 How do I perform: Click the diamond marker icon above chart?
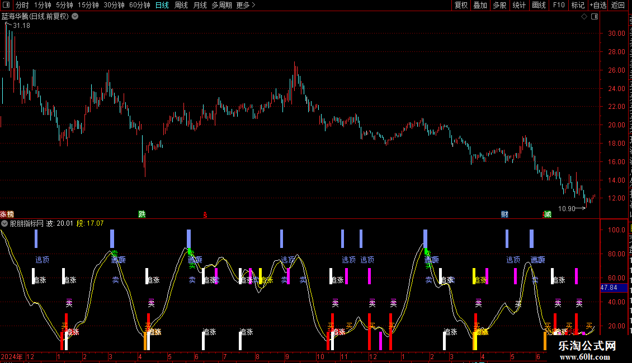pos(584,17)
